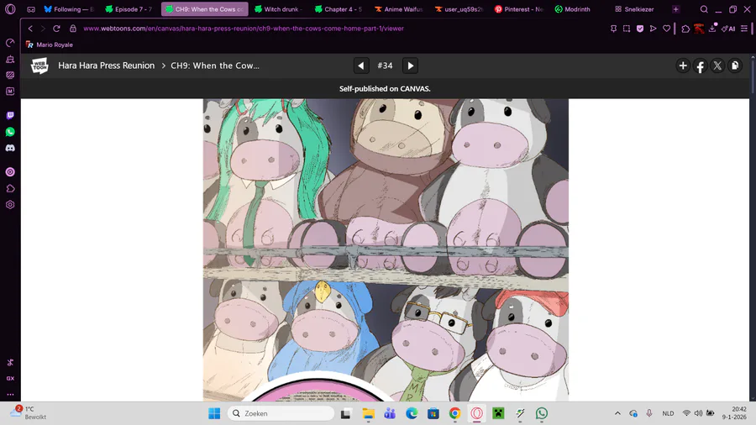Open the Opera GX main menu logo
This screenshot has height=425, width=756.
tap(10, 9)
